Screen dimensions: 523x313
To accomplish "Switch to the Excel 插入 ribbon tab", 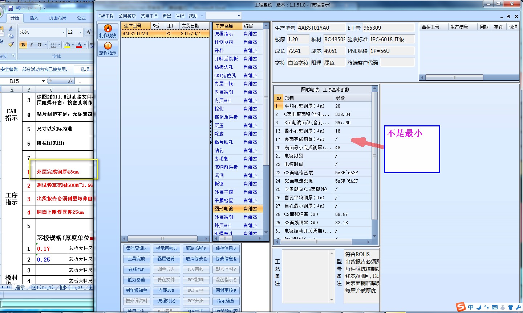I will coord(34,18).
